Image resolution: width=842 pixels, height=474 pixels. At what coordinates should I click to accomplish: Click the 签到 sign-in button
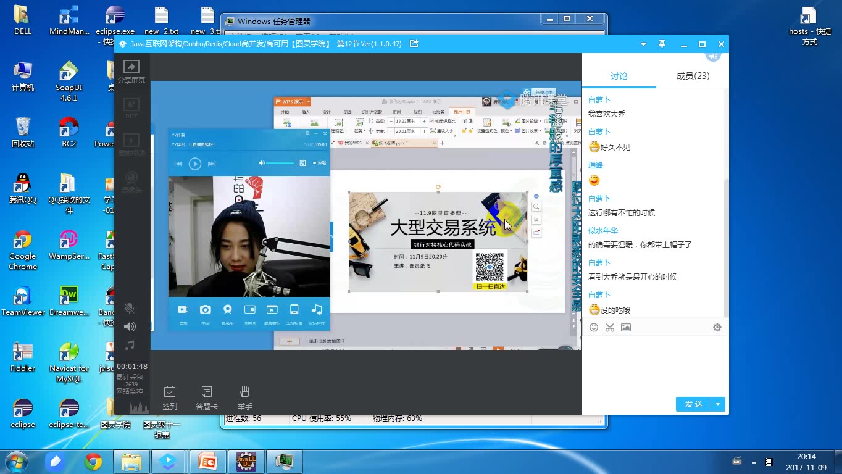click(x=170, y=397)
